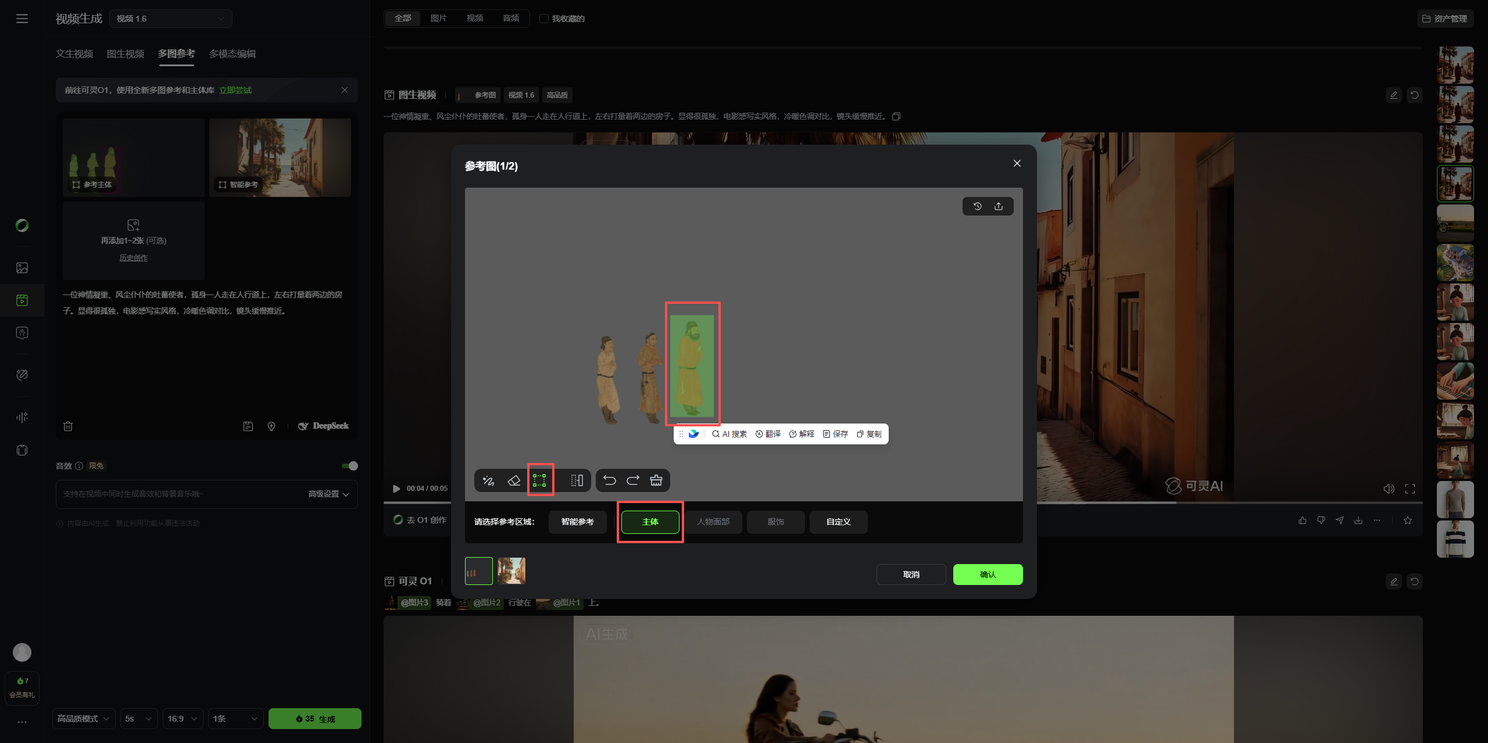This screenshot has height=743, width=1488.
Task: Clear all selections with broom icon
Action: click(656, 480)
